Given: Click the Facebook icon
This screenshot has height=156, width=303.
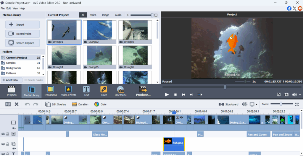Looking at the screenshot, I should coord(289,8).
